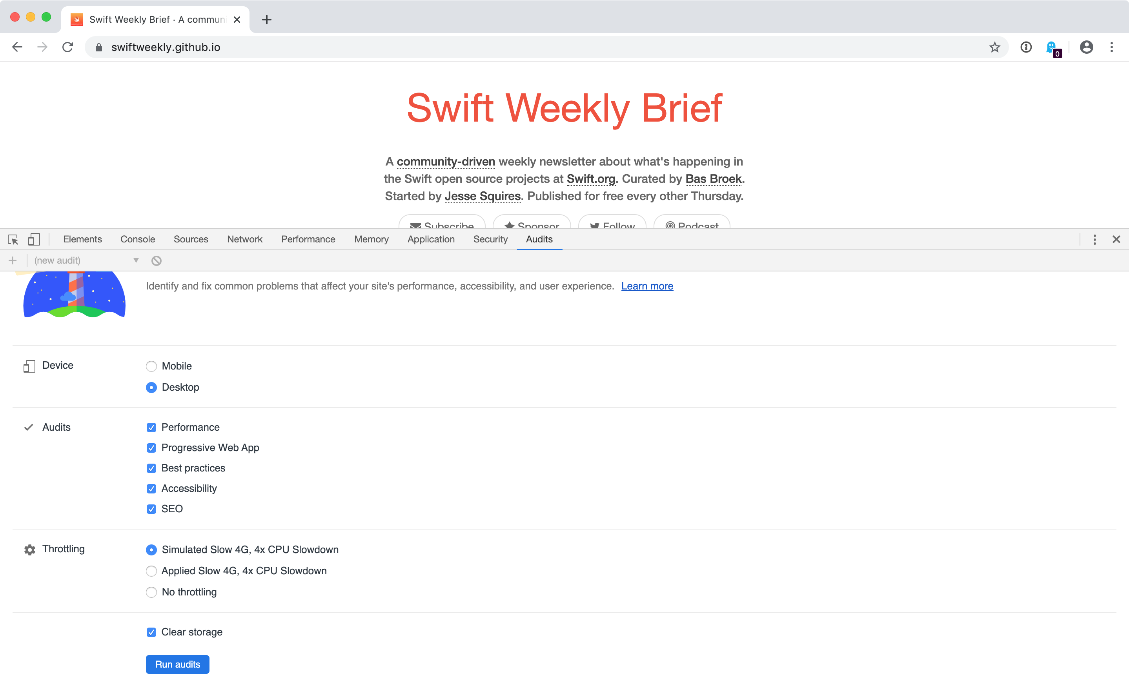The height and width of the screenshot is (688, 1129).
Task: View site information via the lock icon
Action: point(98,47)
